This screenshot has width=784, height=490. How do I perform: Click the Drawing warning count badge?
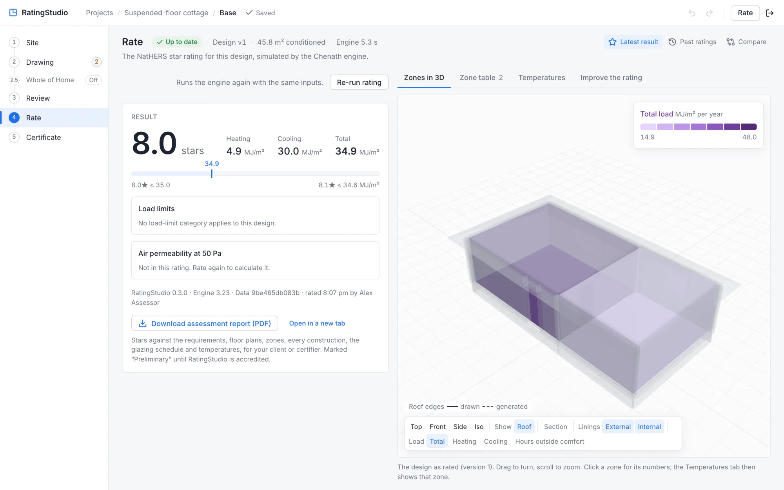click(x=96, y=62)
